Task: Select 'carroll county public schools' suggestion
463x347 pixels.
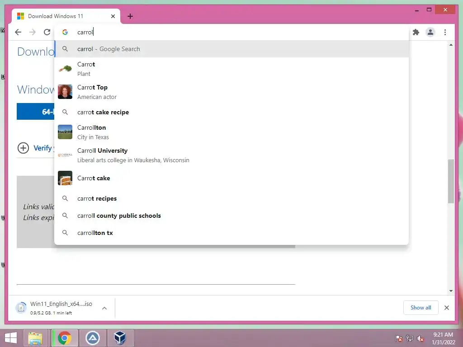Action: pyautogui.click(x=231, y=216)
